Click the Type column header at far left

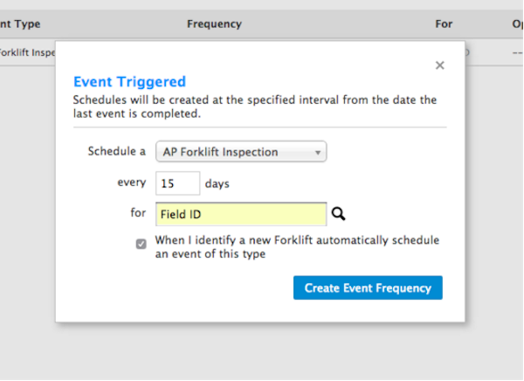[x=21, y=24]
